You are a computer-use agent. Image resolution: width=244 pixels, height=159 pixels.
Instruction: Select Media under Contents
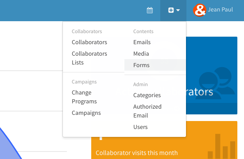(x=141, y=54)
